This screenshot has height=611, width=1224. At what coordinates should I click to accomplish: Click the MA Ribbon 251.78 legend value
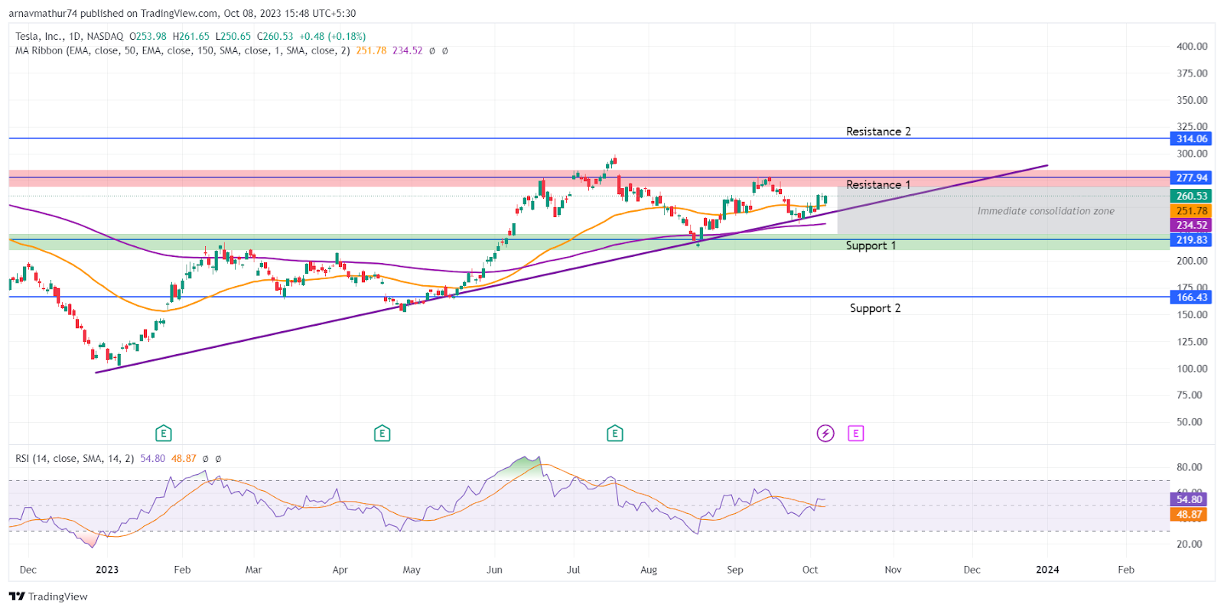tap(371, 50)
